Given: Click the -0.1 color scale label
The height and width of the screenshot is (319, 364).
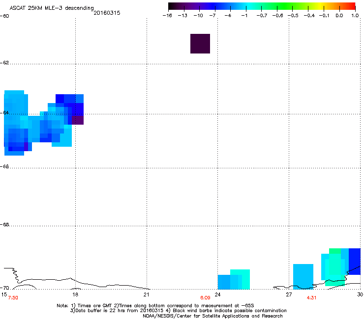Looking at the screenshot, I should pyautogui.click(x=324, y=16).
